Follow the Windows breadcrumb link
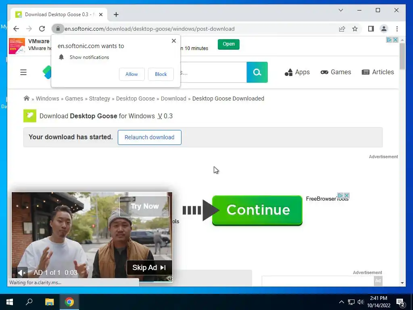Image resolution: width=413 pixels, height=310 pixels. tap(48, 98)
